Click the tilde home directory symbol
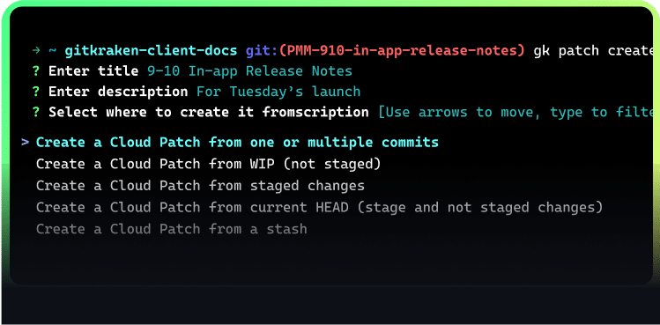Screen dimensions: 660x325 52,51
